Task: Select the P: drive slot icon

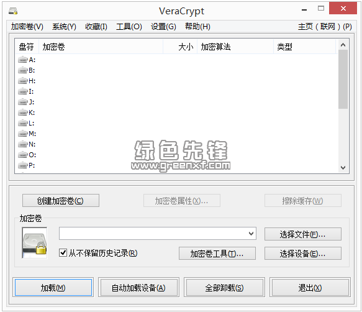Action: [x=23, y=165]
